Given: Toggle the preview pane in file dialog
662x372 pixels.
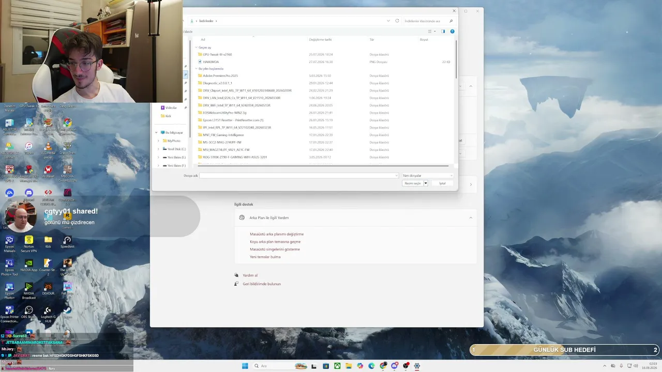Looking at the screenshot, I should [x=443, y=32].
